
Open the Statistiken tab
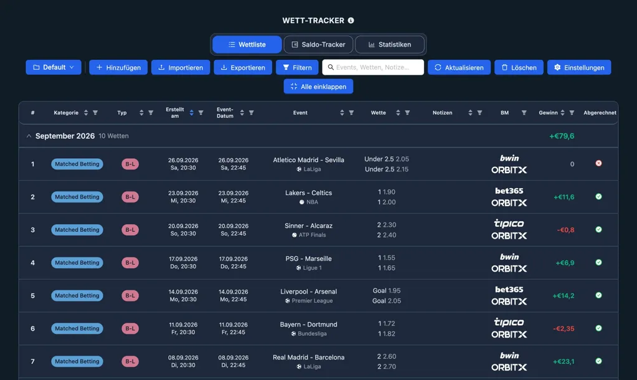[390, 44]
